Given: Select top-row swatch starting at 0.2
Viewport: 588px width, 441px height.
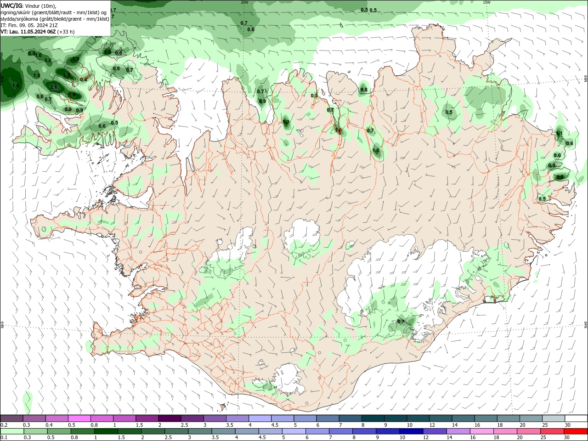Looking at the screenshot, I should [12, 418].
